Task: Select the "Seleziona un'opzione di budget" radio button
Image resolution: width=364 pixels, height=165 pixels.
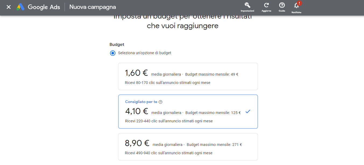Action: pyautogui.click(x=113, y=53)
